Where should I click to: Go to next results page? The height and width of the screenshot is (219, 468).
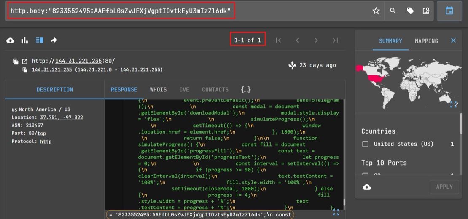(x=316, y=40)
